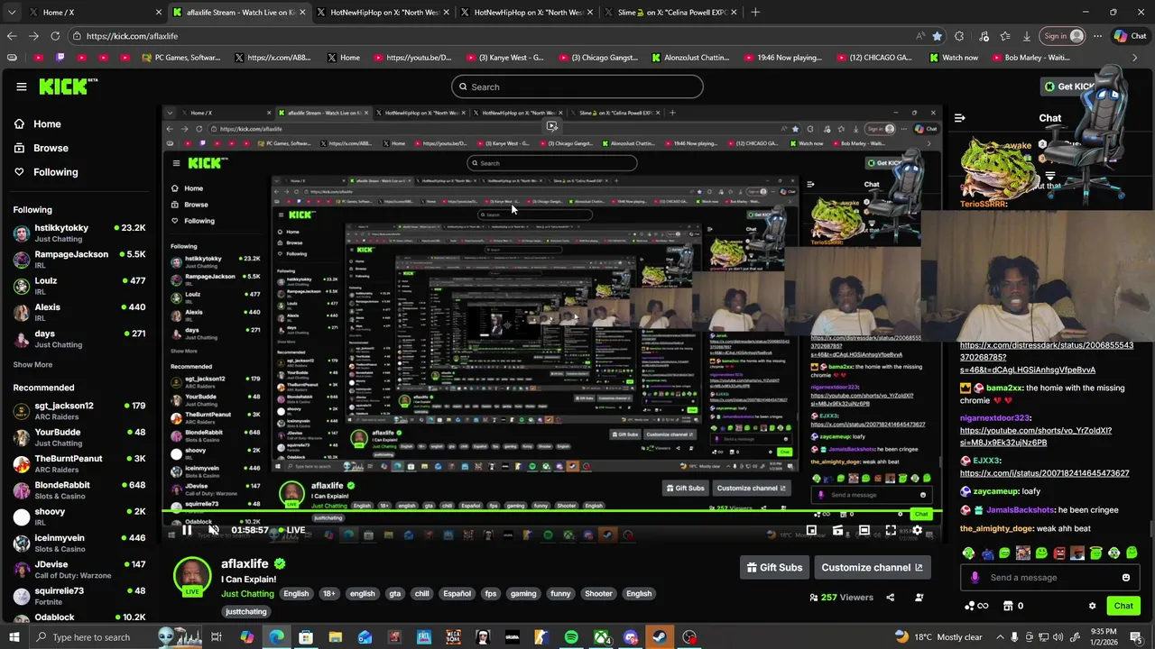The height and width of the screenshot is (649, 1155).
Task: Click the Gift Subs button
Action: pyautogui.click(x=774, y=568)
